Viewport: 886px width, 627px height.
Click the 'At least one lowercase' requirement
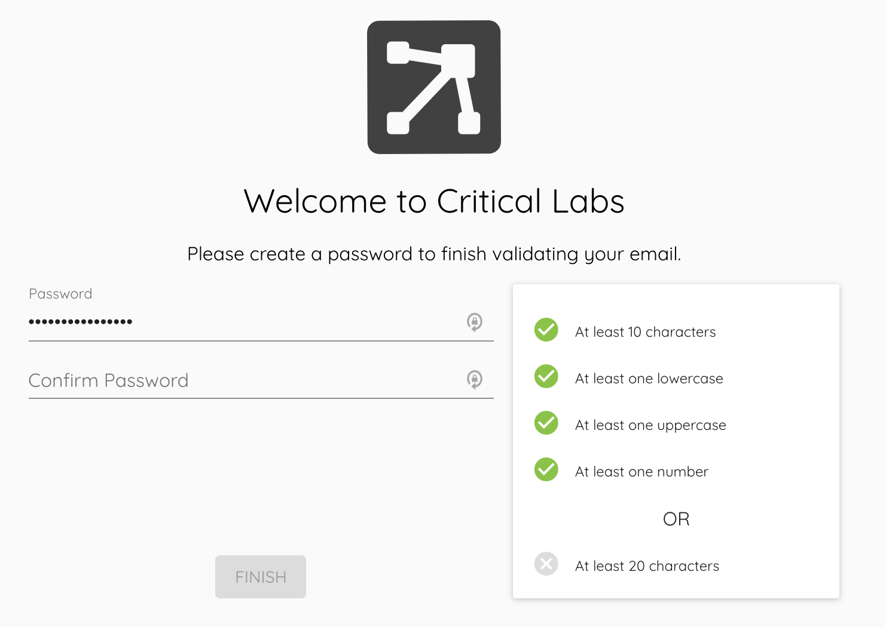click(649, 379)
